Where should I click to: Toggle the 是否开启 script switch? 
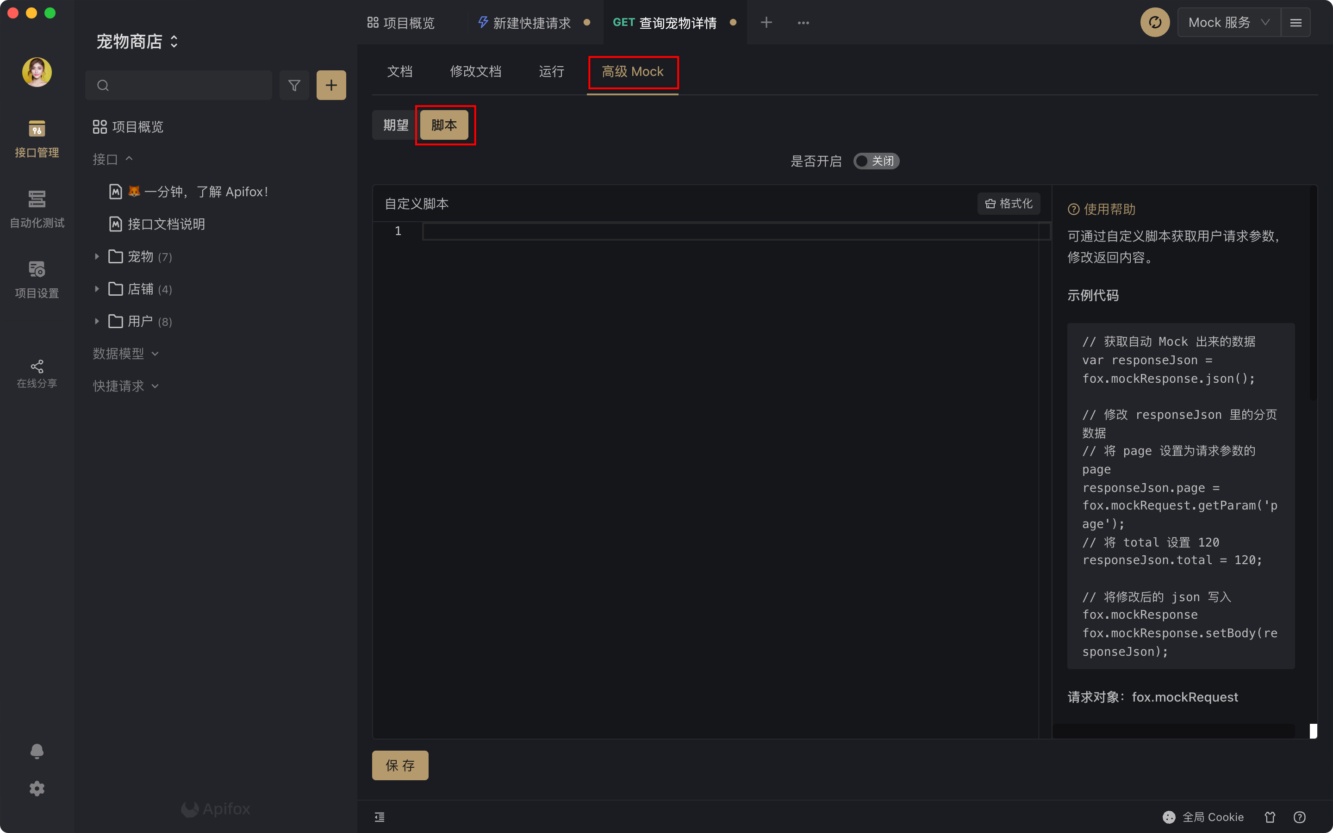[876, 161]
